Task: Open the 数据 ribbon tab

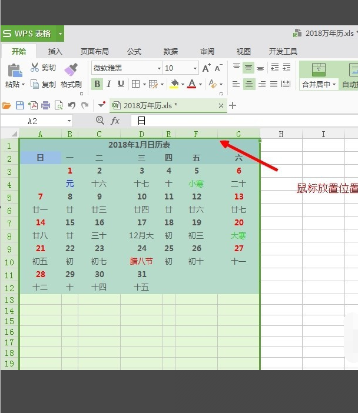Action: pos(171,51)
